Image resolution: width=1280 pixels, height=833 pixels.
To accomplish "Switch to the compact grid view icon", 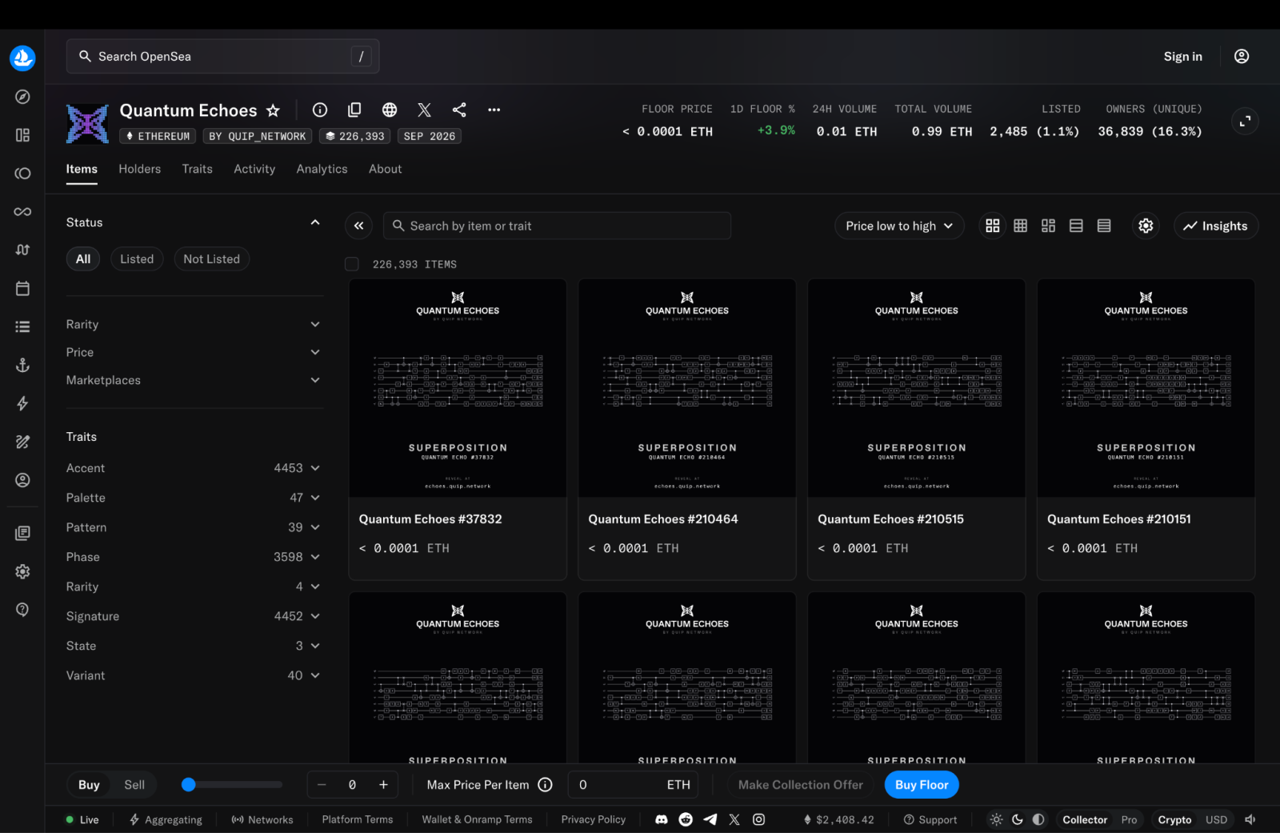I will [x=1021, y=226].
